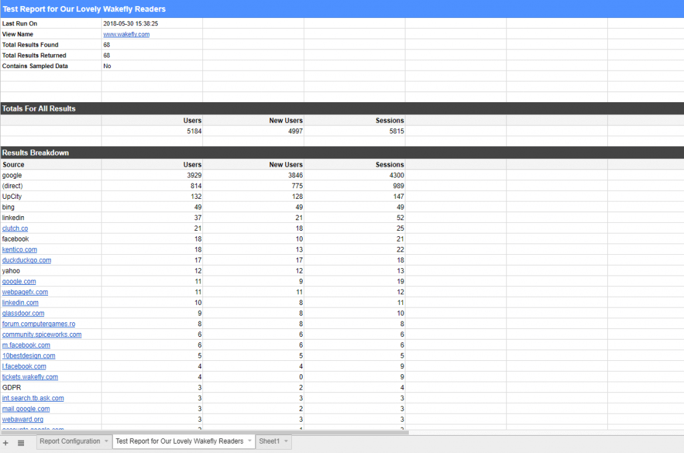The image size is (684, 453).
Task: Select the '(direct)' source cell
Action: (51, 186)
